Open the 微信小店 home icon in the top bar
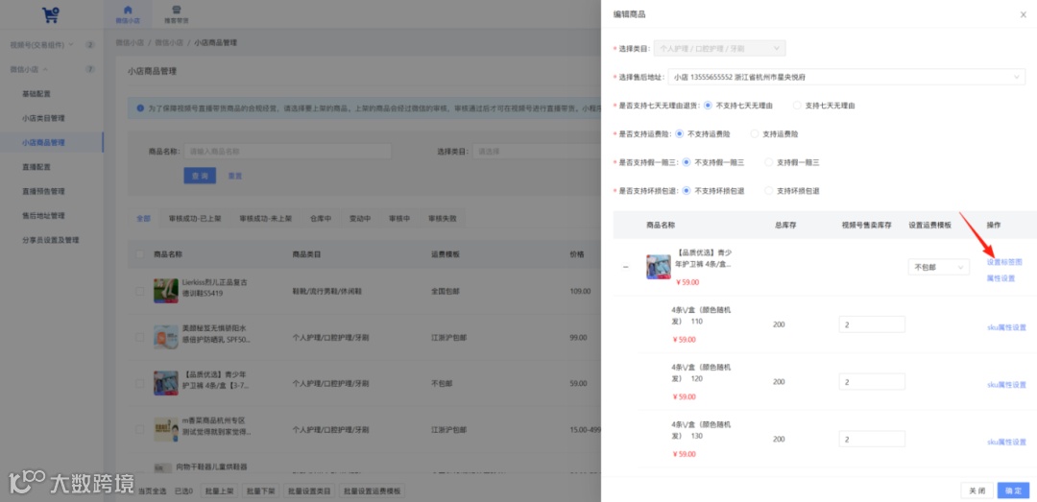This screenshot has width=1037, height=502. click(x=129, y=10)
